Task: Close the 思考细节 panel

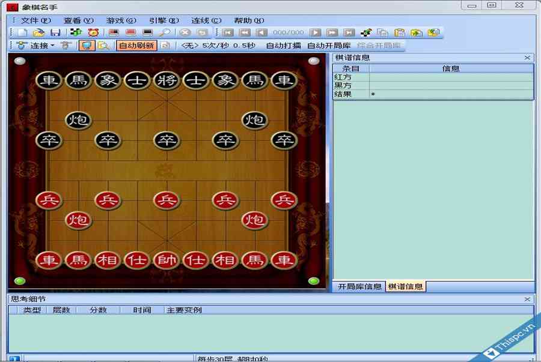Action: (x=527, y=300)
